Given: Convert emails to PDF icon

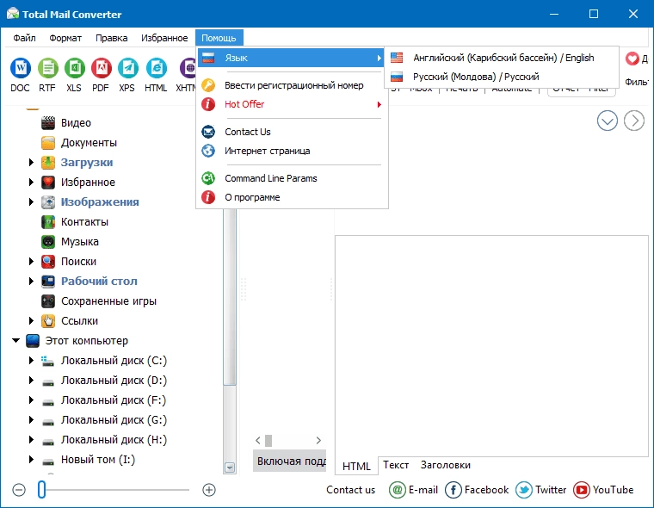Looking at the screenshot, I should pos(102,68).
